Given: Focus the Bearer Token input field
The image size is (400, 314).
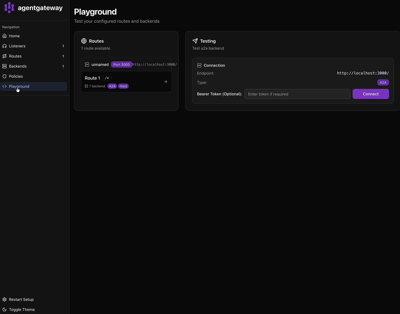Looking at the screenshot, I should [x=297, y=94].
